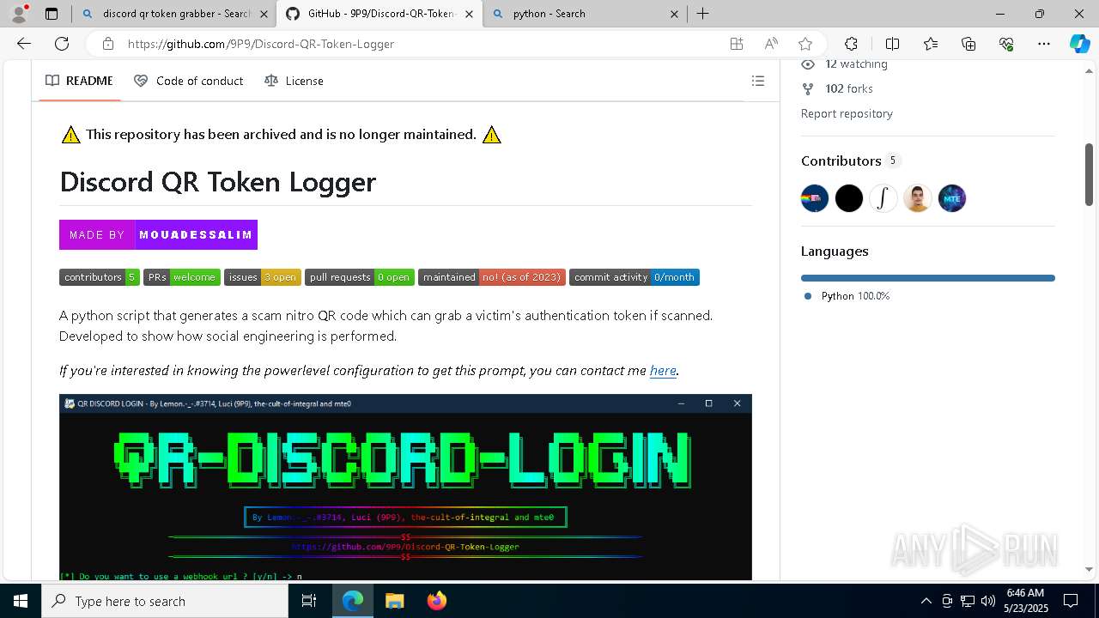Screen dimensions: 1099x618
Task: View the MTE contributor avatar
Action: (952, 198)
